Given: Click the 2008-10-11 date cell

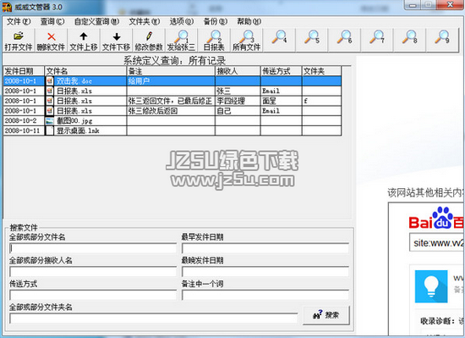Looking at the screenshot, I should 24,130.
